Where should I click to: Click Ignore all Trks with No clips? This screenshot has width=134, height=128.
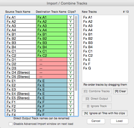tap(104, 113)
